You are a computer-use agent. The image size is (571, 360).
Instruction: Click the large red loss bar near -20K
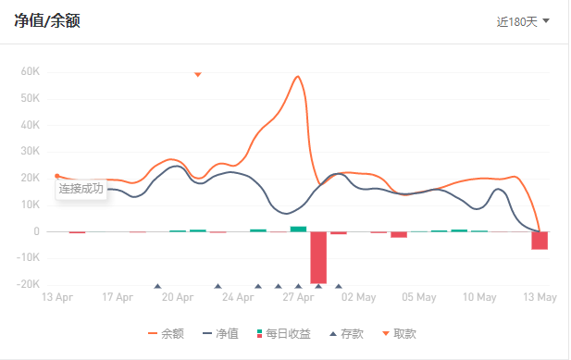point(318,257)
